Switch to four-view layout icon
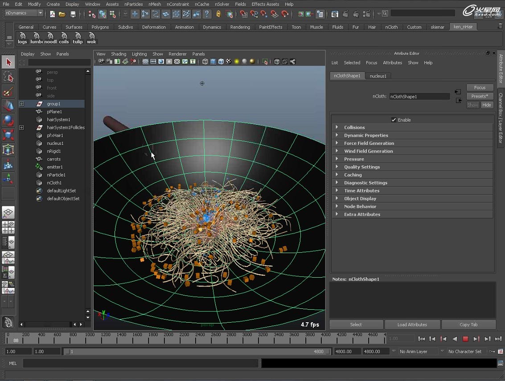This screenshot has width=505, height=381. 8,228
